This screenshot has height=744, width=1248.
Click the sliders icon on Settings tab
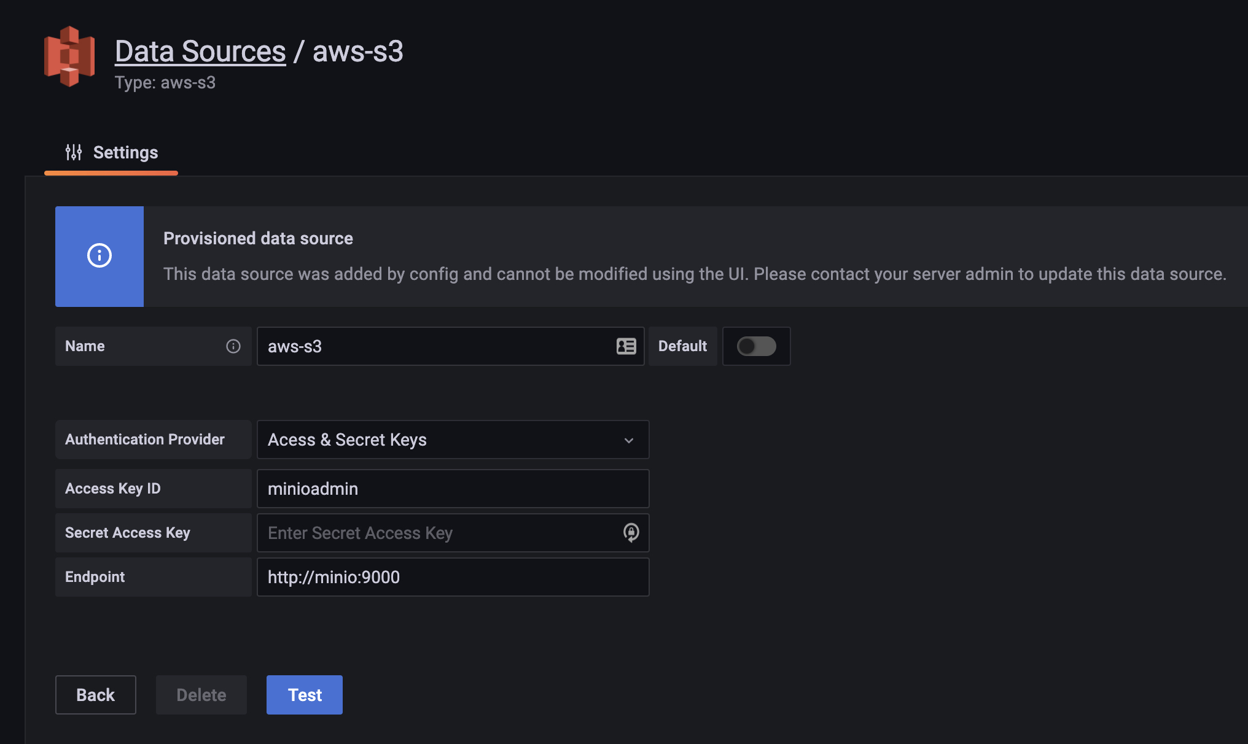click(x=74, y=152)
